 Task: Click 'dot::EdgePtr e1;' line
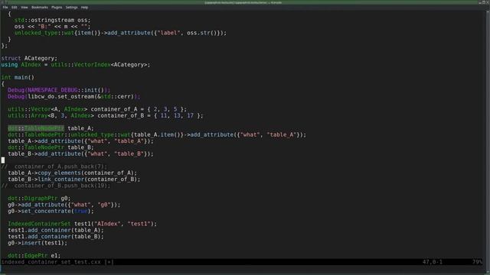click(34, 256)
